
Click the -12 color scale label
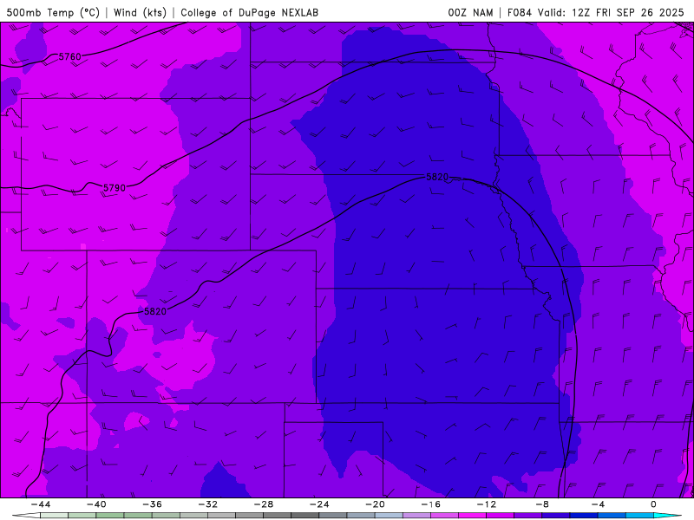pos(487,504)
